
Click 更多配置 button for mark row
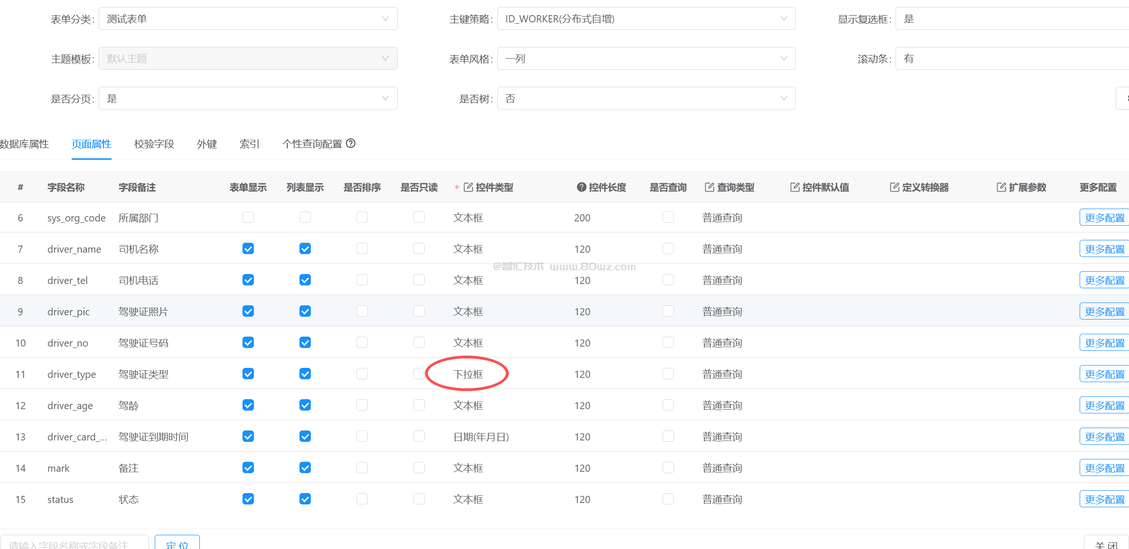1104,468
